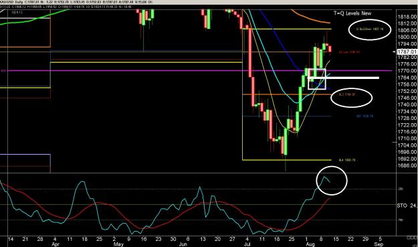Click the Sep month label on time axis
418x247 pixels.
[379, 244]
